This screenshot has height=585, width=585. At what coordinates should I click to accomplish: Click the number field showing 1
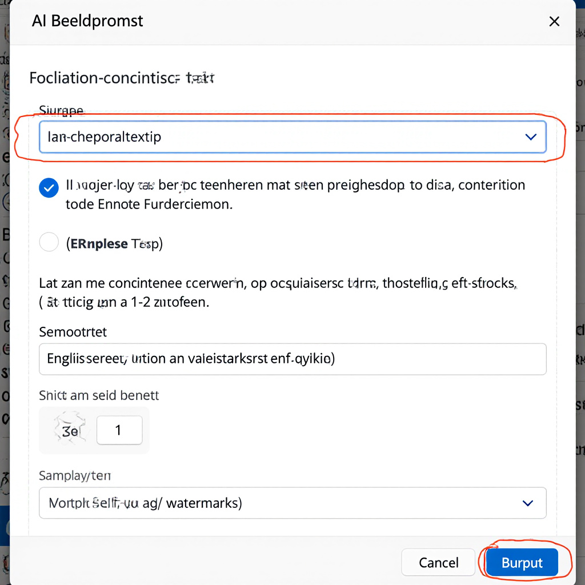point(119,430)
